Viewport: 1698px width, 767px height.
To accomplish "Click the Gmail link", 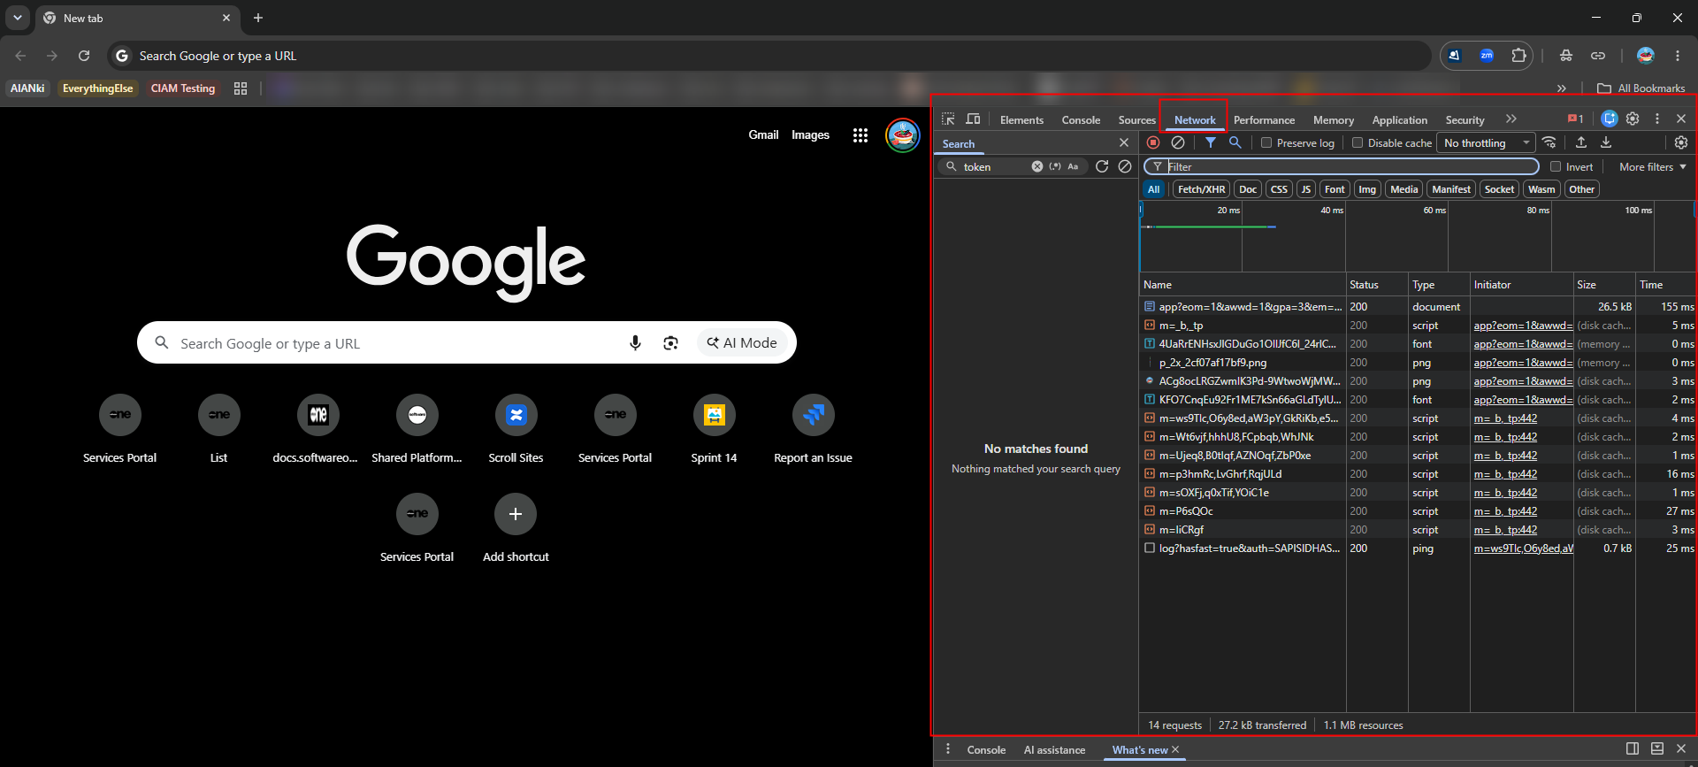I will click(x=763, y=134).
